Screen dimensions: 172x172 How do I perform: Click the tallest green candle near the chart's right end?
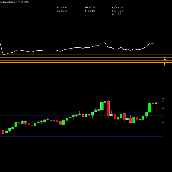pos(150,108)
